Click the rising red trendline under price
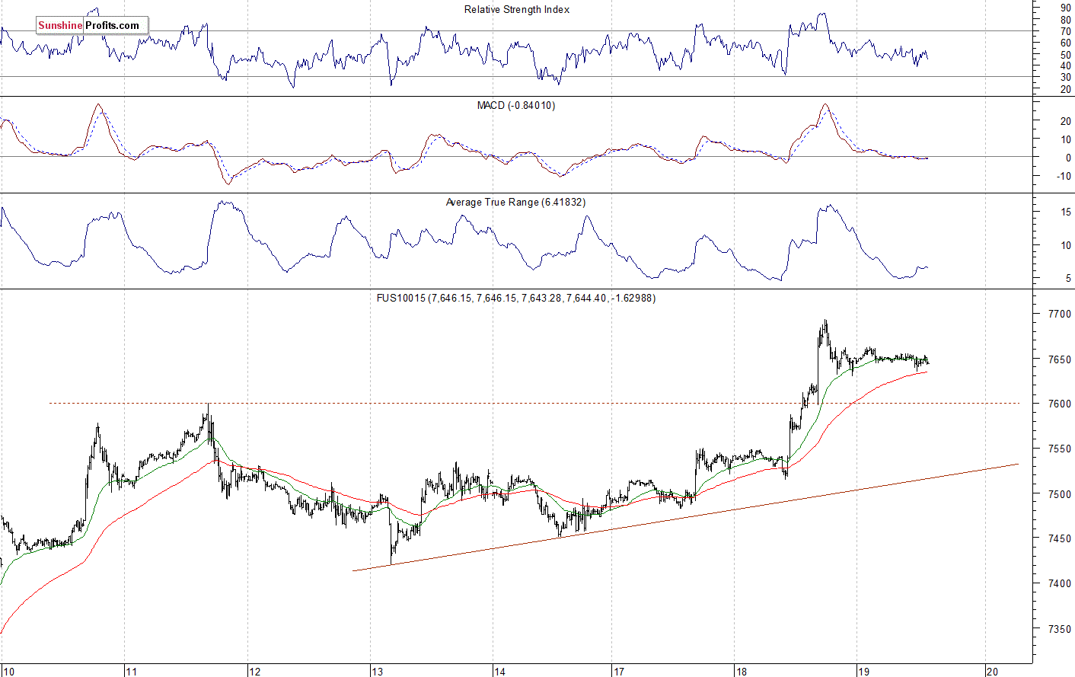1075x677 pixels. [x=685, y=517]
